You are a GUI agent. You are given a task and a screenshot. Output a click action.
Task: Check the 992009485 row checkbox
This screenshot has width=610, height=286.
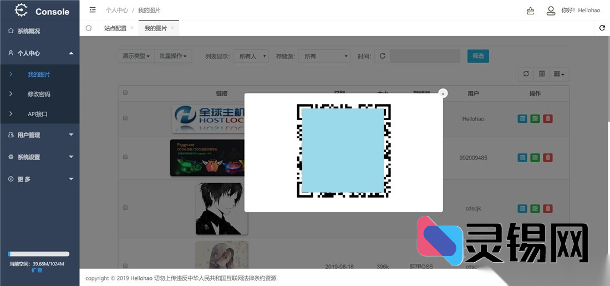(125, 157)
